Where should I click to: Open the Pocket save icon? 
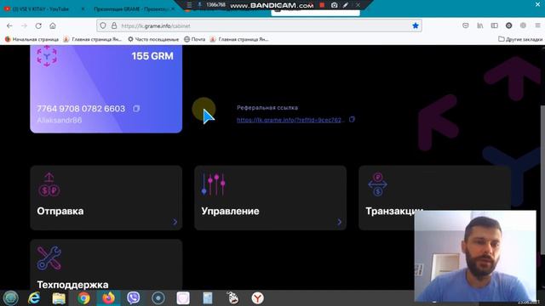[x=466, y=25]
